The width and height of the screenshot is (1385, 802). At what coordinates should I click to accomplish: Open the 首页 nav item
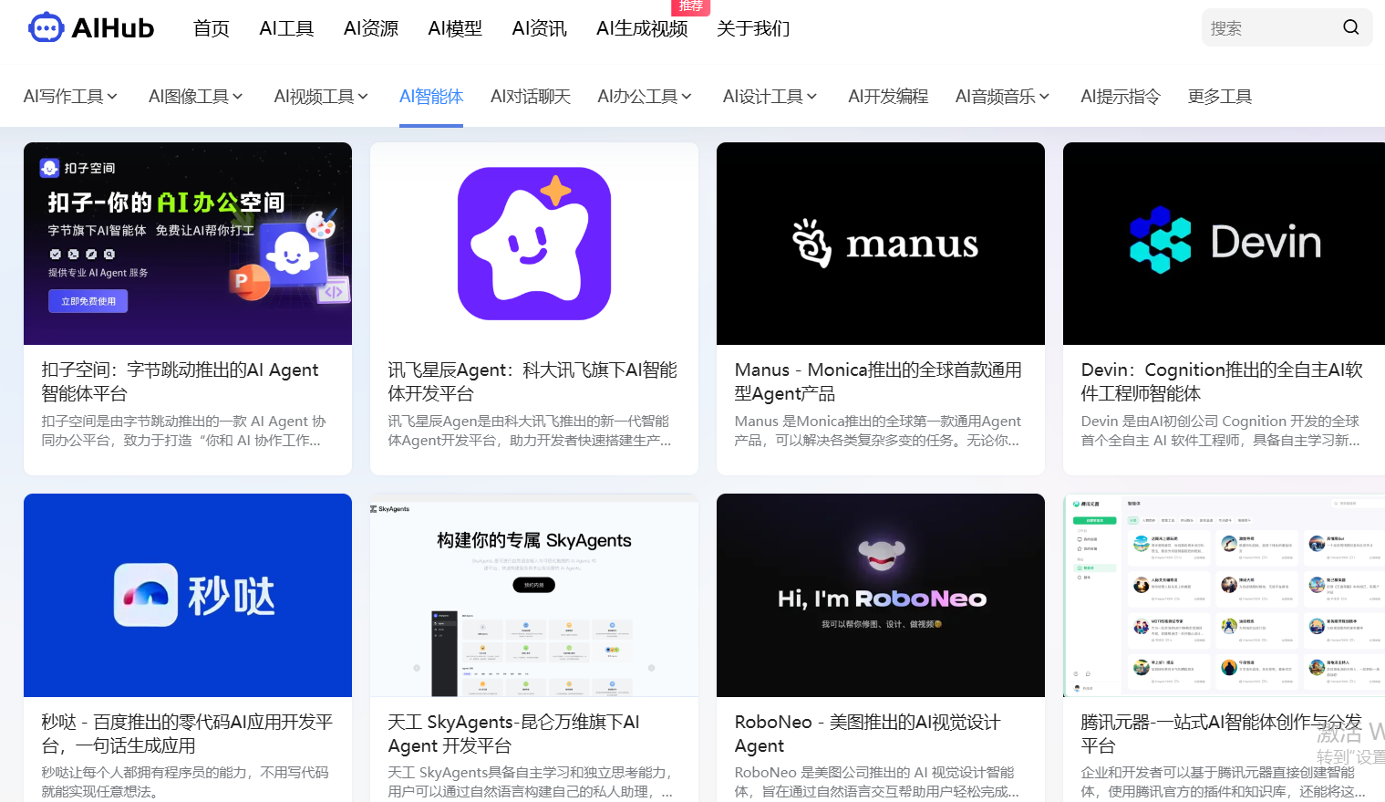click(x=212, y=28)
